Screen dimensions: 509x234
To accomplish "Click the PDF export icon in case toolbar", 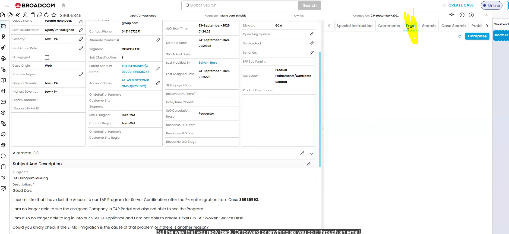I will tap(3, 15).
